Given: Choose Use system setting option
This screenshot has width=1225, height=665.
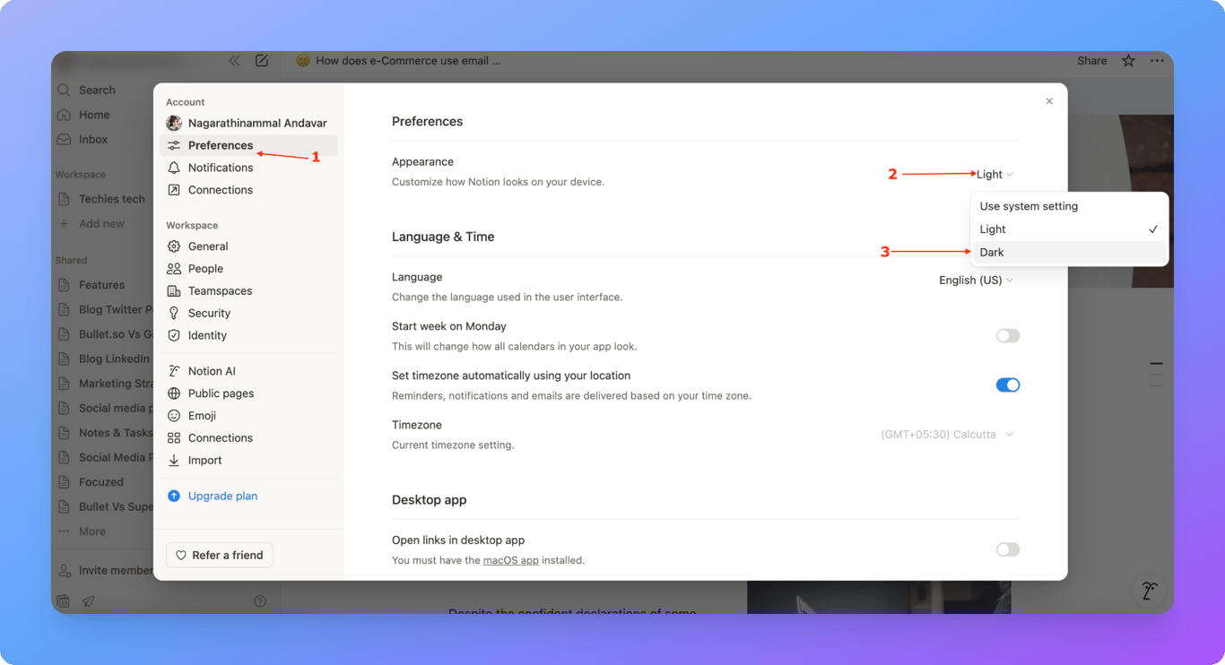Looking at the screenshot, I should point(1070,206).
